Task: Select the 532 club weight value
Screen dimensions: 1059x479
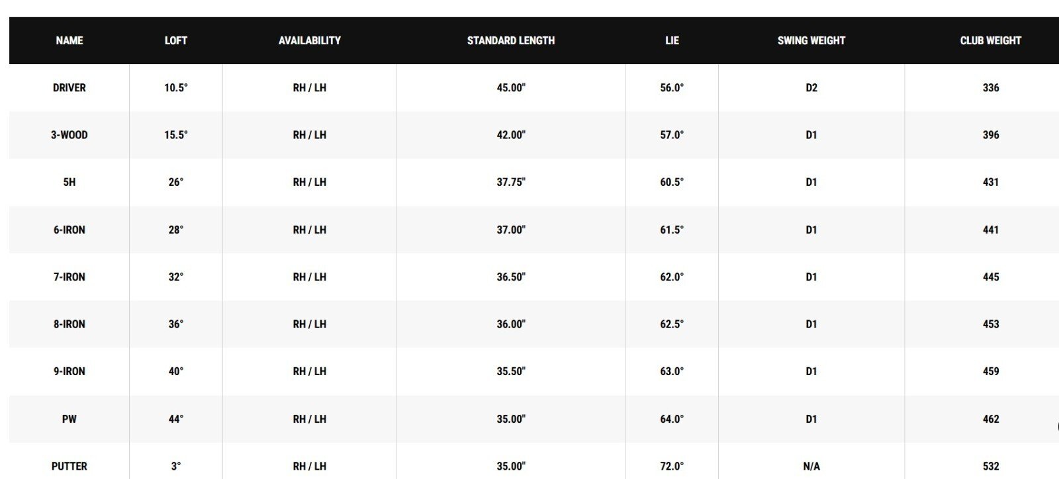Action: pyautogui.click(x=991, y=466)
